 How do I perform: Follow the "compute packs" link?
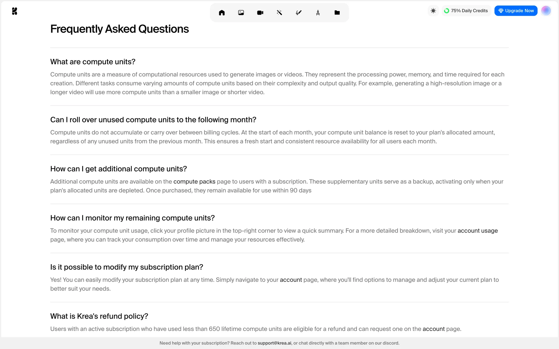(194, 181)
